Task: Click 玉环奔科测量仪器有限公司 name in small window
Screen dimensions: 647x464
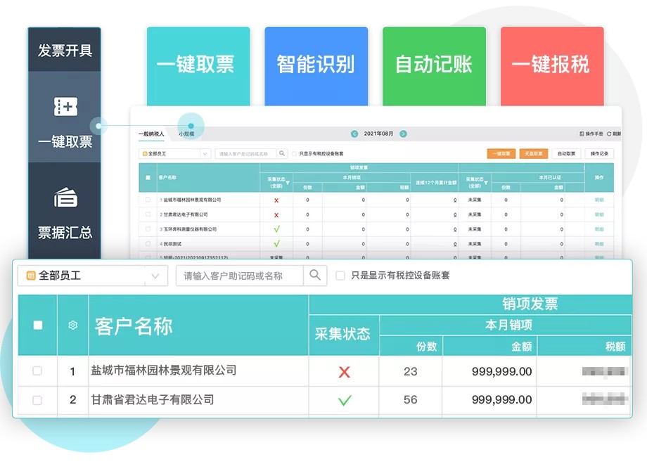Action: (188, 229)
